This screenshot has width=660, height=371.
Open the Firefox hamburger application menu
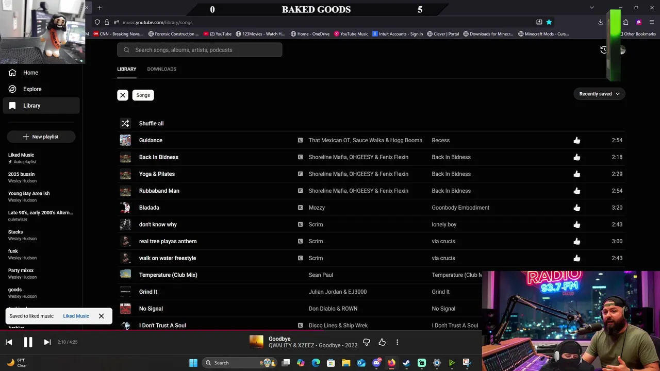tap(652, 22)
